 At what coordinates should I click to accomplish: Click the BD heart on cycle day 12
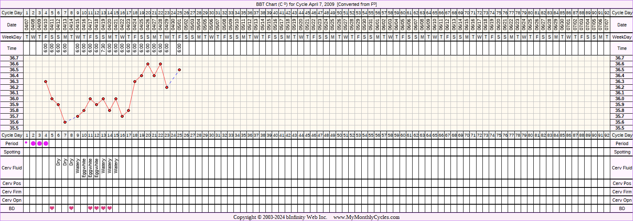coord(97,208)
